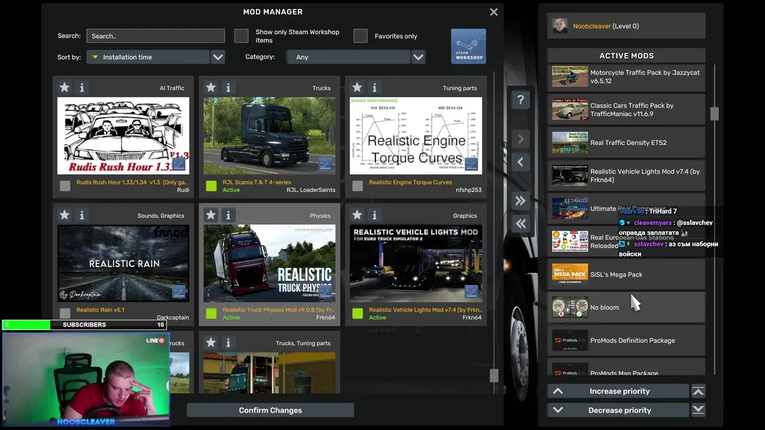Disable Realistic Truck Physics Mod checkbox
The height and width of the screenshot is (430, 765).
211,313
